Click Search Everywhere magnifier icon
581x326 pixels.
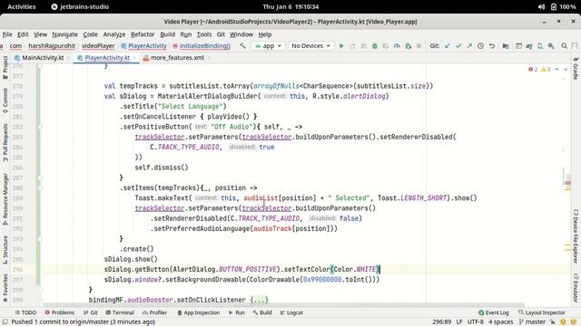point(565,46)
